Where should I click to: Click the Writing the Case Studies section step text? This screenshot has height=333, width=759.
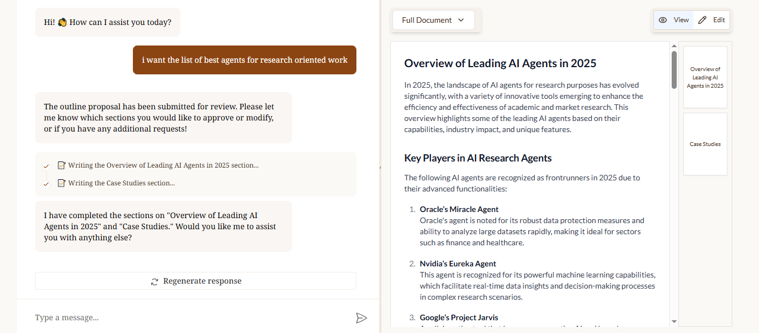pyautogui.click(x=122, y=183)
